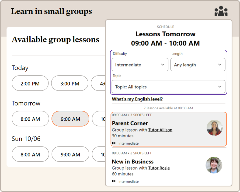Open What's my English level link
The width and height of the screenshot is (240, 192).
137,99
